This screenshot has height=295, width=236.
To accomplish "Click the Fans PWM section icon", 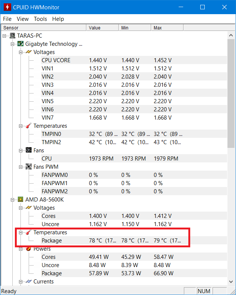I will point(29,166).
